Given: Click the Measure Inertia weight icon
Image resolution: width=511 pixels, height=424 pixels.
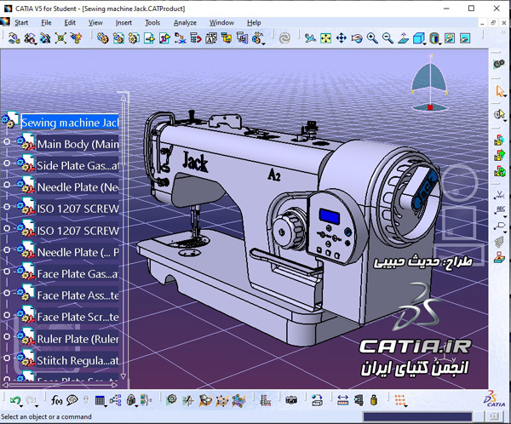Looking at the screenshot, I should click(x=374, y=400).
